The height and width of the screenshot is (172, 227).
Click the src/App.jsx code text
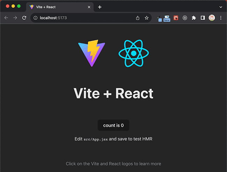coord(96,139)
